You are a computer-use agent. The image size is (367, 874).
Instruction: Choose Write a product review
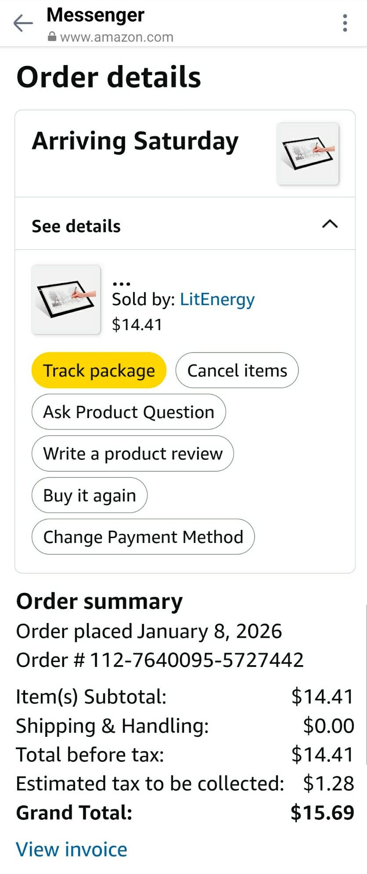coord(133,454)
